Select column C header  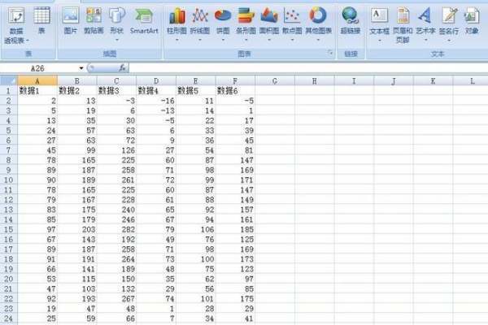(116, 81)
